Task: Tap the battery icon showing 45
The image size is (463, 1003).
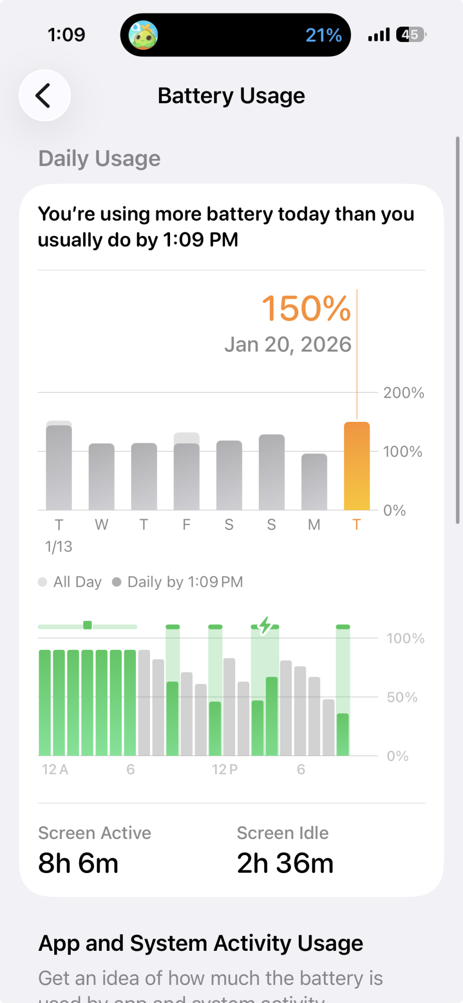Action: coord(411,35)
